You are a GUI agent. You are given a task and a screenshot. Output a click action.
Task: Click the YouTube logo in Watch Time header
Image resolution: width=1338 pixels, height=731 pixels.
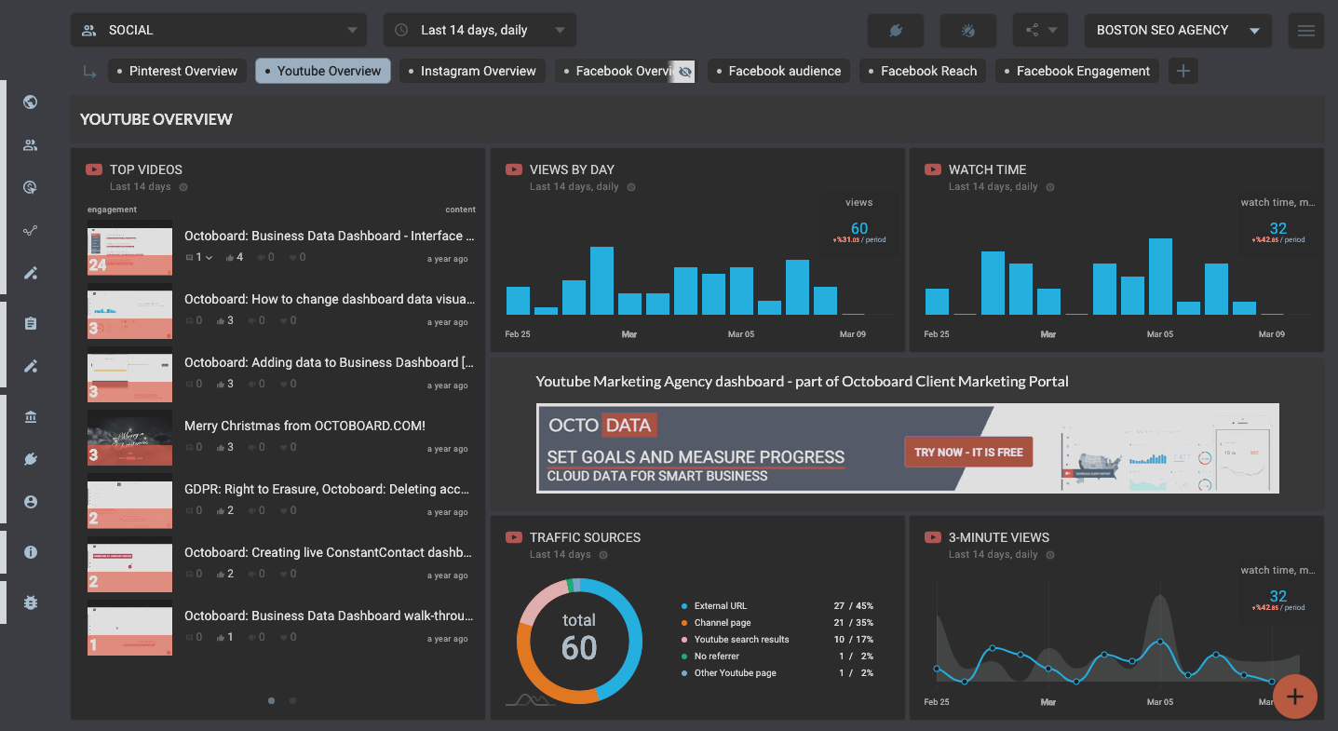(x=933, y=169)
